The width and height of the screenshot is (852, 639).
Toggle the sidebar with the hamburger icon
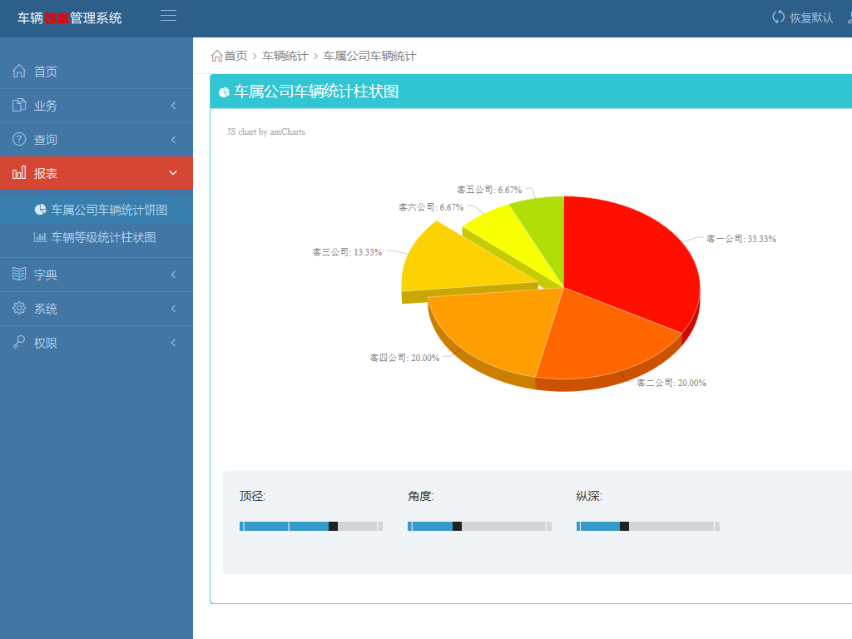coord(167,14)
